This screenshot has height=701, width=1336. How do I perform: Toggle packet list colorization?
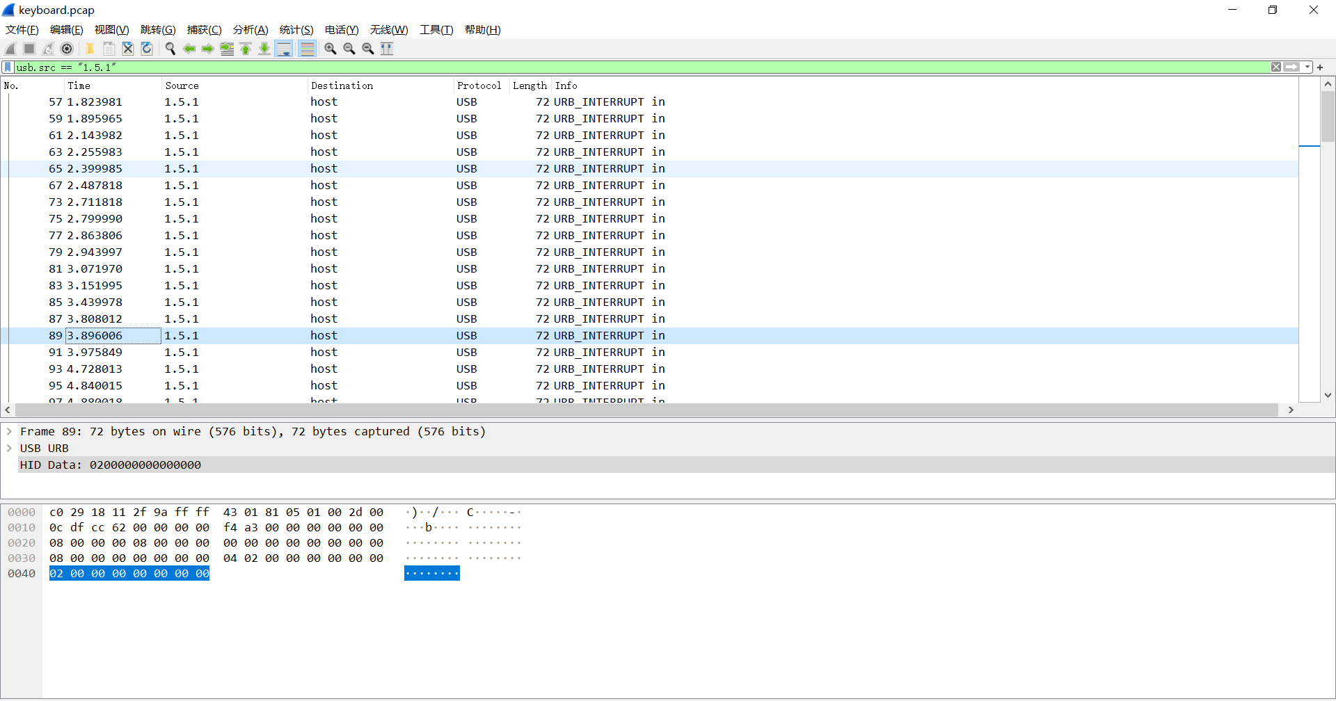pyautogui.click(x=307, y=49)
